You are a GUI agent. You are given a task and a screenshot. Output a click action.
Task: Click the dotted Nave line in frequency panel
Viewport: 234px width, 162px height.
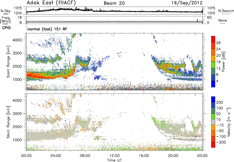pyautogui.click(x=114, y=21)
